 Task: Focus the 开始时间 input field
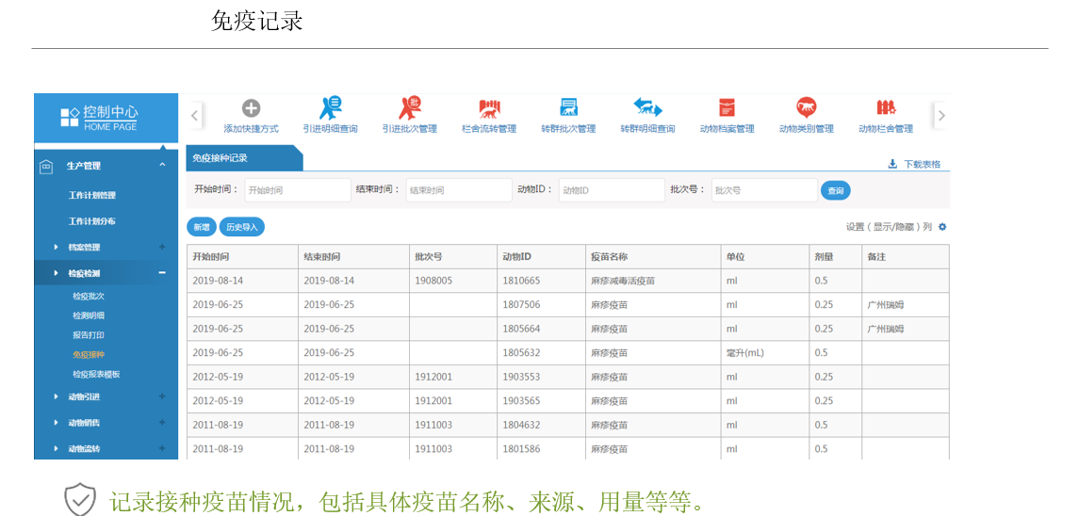click(x=298, y=190)
